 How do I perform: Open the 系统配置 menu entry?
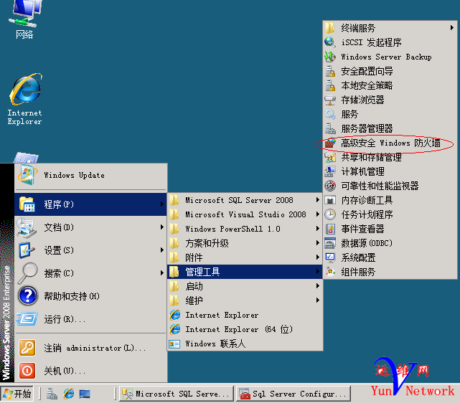click(390, 257)
